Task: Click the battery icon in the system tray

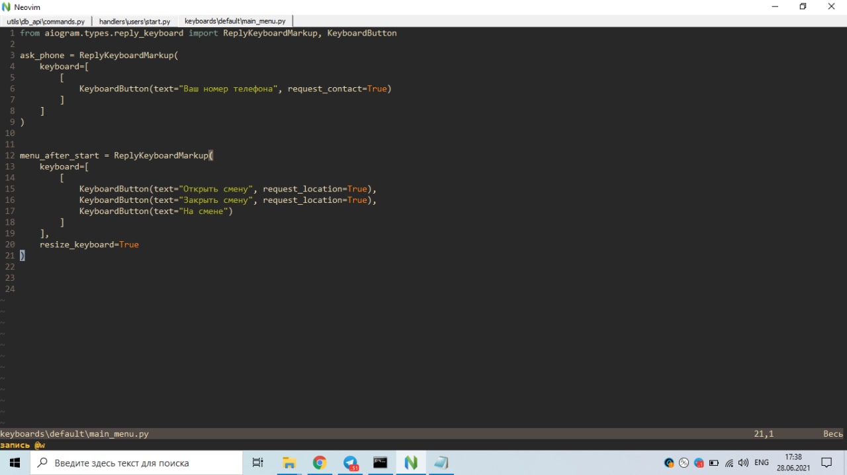Action: (x=714, y=463)
